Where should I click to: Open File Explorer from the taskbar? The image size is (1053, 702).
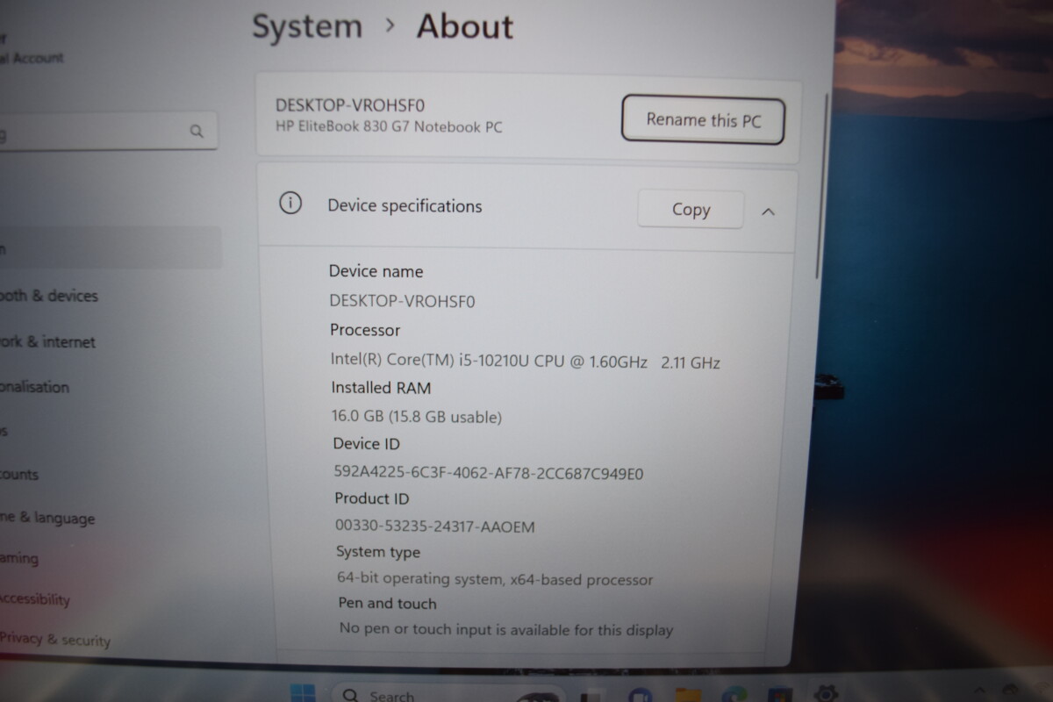(x=689, y=695)
